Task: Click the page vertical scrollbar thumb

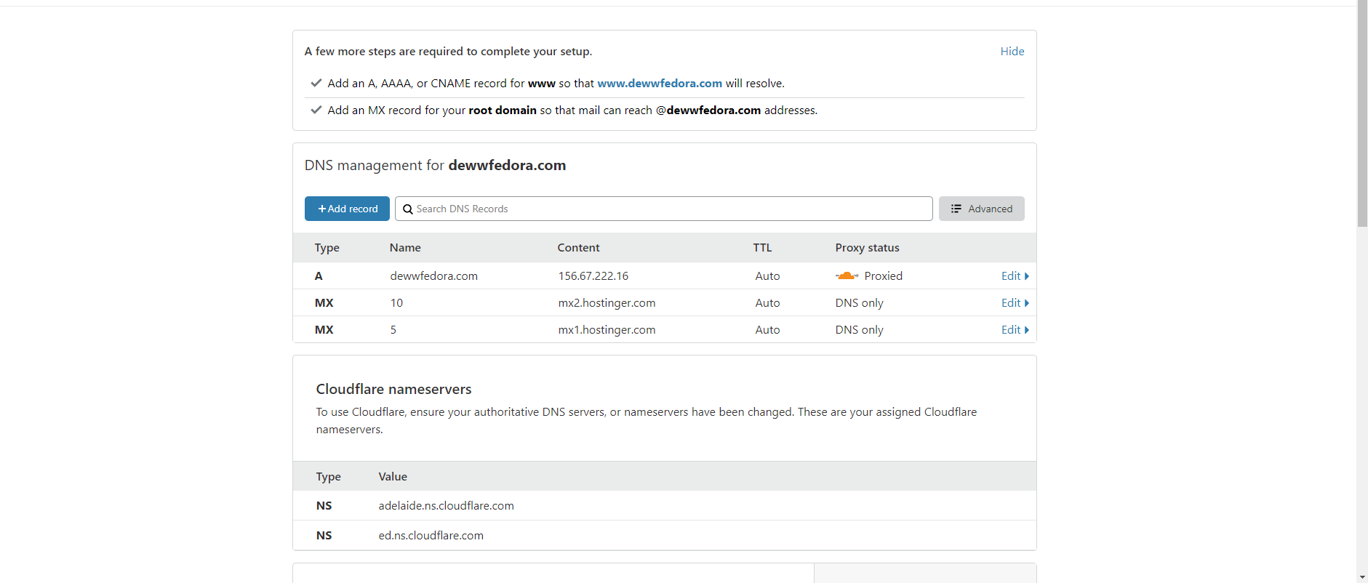Action: [x=1362, y=113]
